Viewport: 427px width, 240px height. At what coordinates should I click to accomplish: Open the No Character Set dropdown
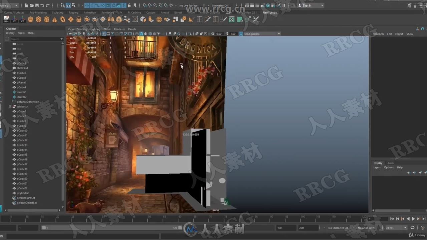coord(338,228)
